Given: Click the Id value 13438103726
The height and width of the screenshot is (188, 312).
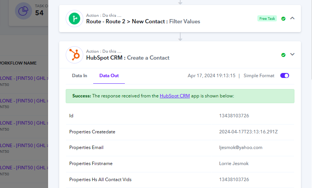Looking at the screenshot, I should click(x=234, y=116).
